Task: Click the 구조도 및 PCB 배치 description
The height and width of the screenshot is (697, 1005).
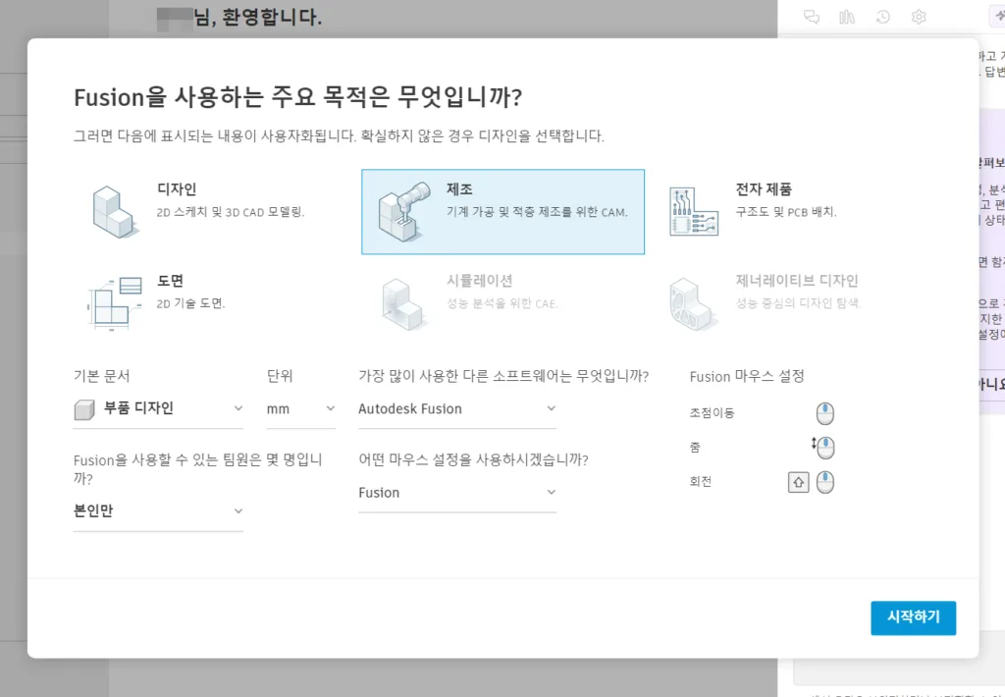Action: pos(786,212)
